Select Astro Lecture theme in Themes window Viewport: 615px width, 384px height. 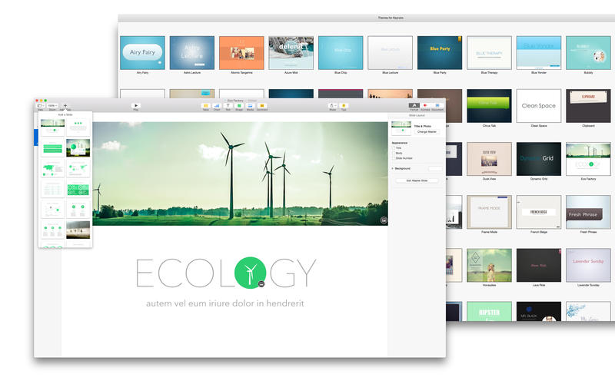point(191,53)
